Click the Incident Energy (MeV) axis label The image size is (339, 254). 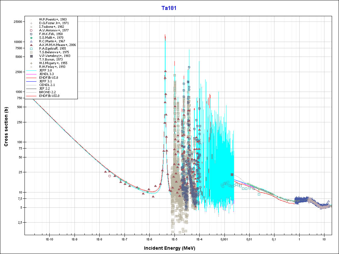[x=172, y=248]
